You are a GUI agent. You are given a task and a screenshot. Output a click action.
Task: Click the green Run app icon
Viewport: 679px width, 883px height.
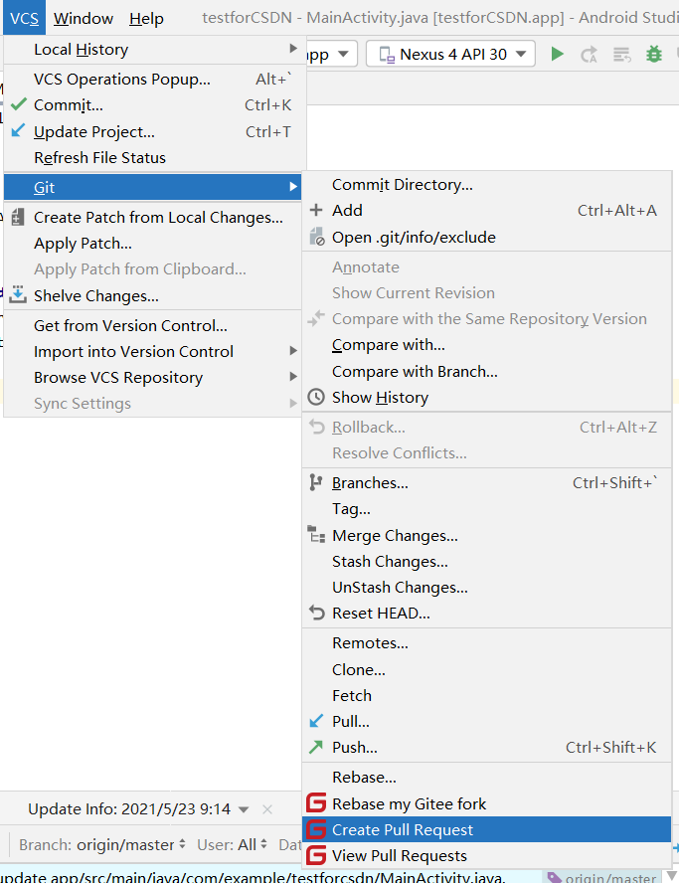pyautogui.click(x=557, y=54)
